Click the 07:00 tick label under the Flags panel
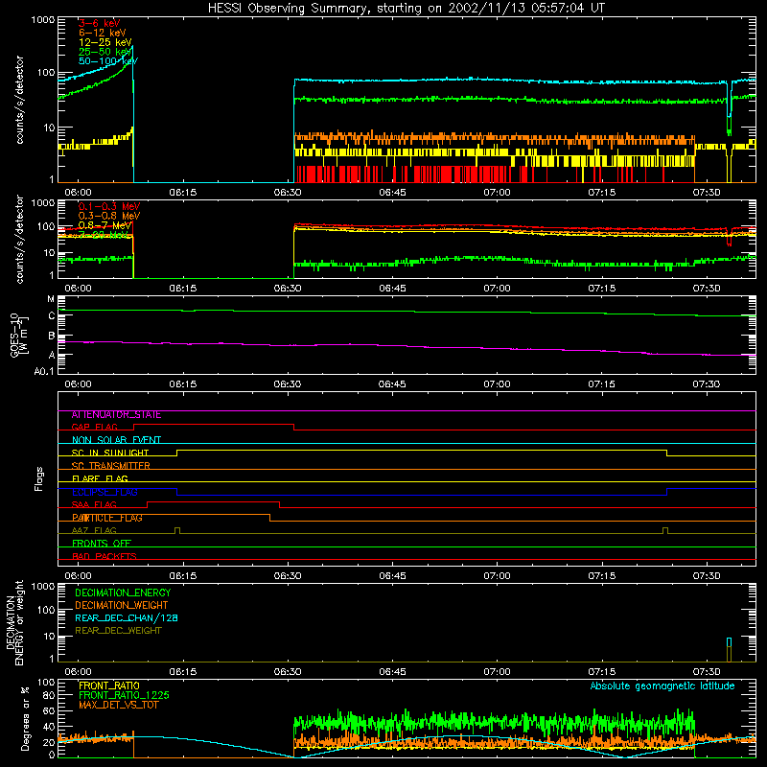This screenshot has width=767, height=767. click(497, 576)
